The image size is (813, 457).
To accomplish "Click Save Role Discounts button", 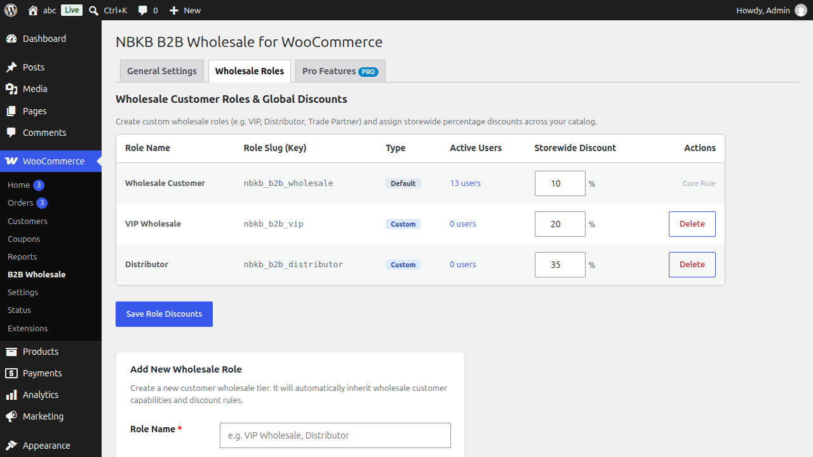I will [x=164, y=314].
